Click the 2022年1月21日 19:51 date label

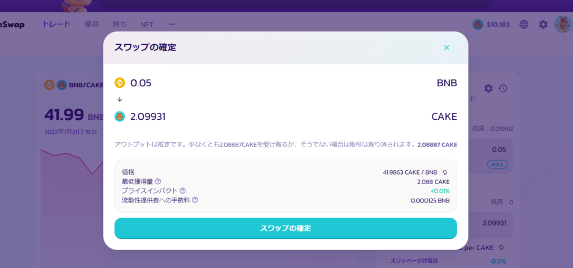71,132
